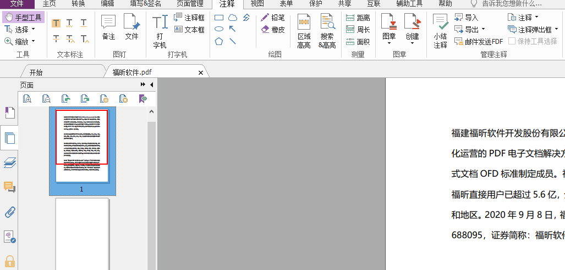
Task: Select the 周长 perimeter measure tool
Action: coord(358,30)
